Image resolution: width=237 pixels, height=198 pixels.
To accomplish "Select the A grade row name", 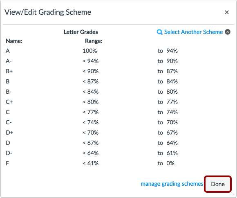I will pyautogui.click(x=8, y=51).
